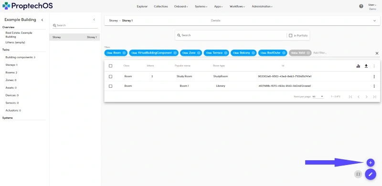Click the ProptechOS logo
Viewport: 382px width, 186px height.
coord(28,6)
